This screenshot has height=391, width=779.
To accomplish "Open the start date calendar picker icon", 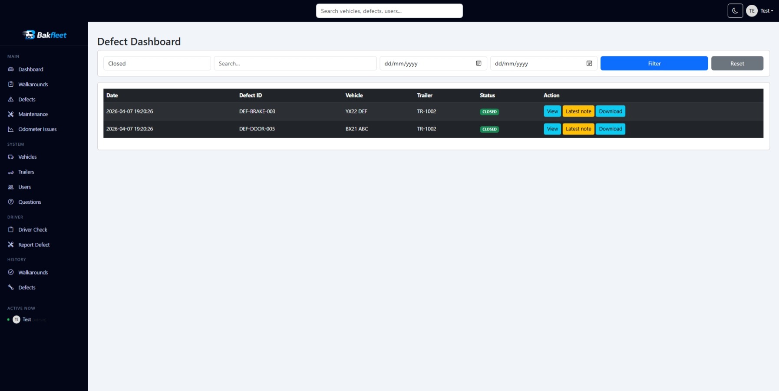I will tap(479, 63).
